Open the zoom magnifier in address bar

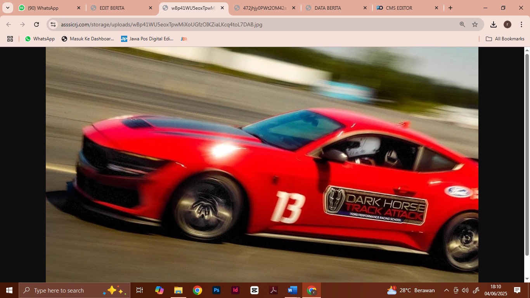[462, 24]
